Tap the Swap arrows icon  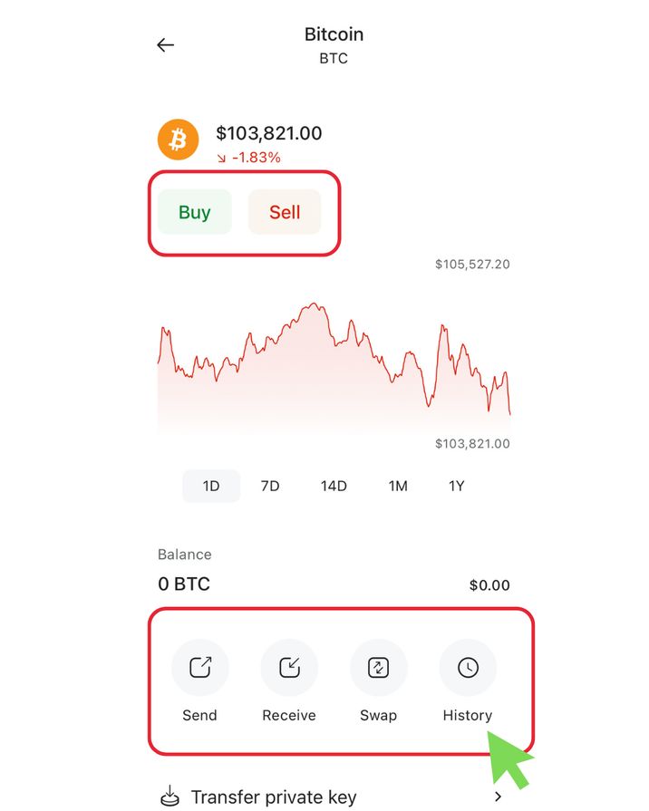tap(378, 667)
